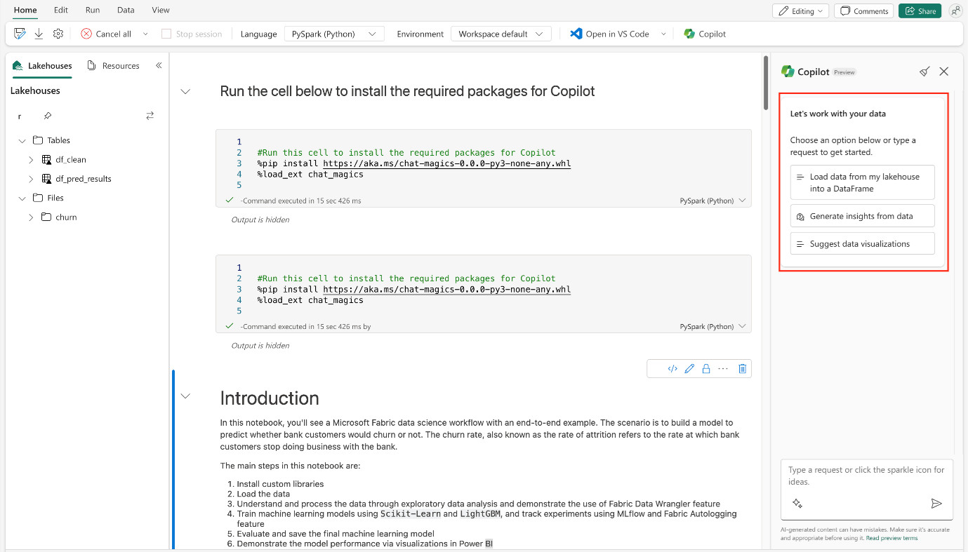
Task: Expand the churn folder node
Action: coord(31,217)
